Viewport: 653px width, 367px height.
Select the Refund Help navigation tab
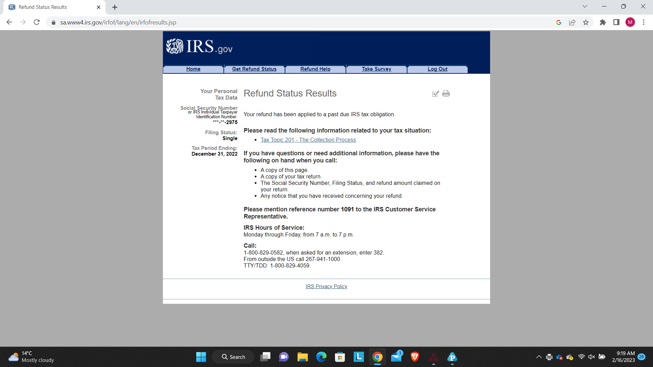(315, 69)
